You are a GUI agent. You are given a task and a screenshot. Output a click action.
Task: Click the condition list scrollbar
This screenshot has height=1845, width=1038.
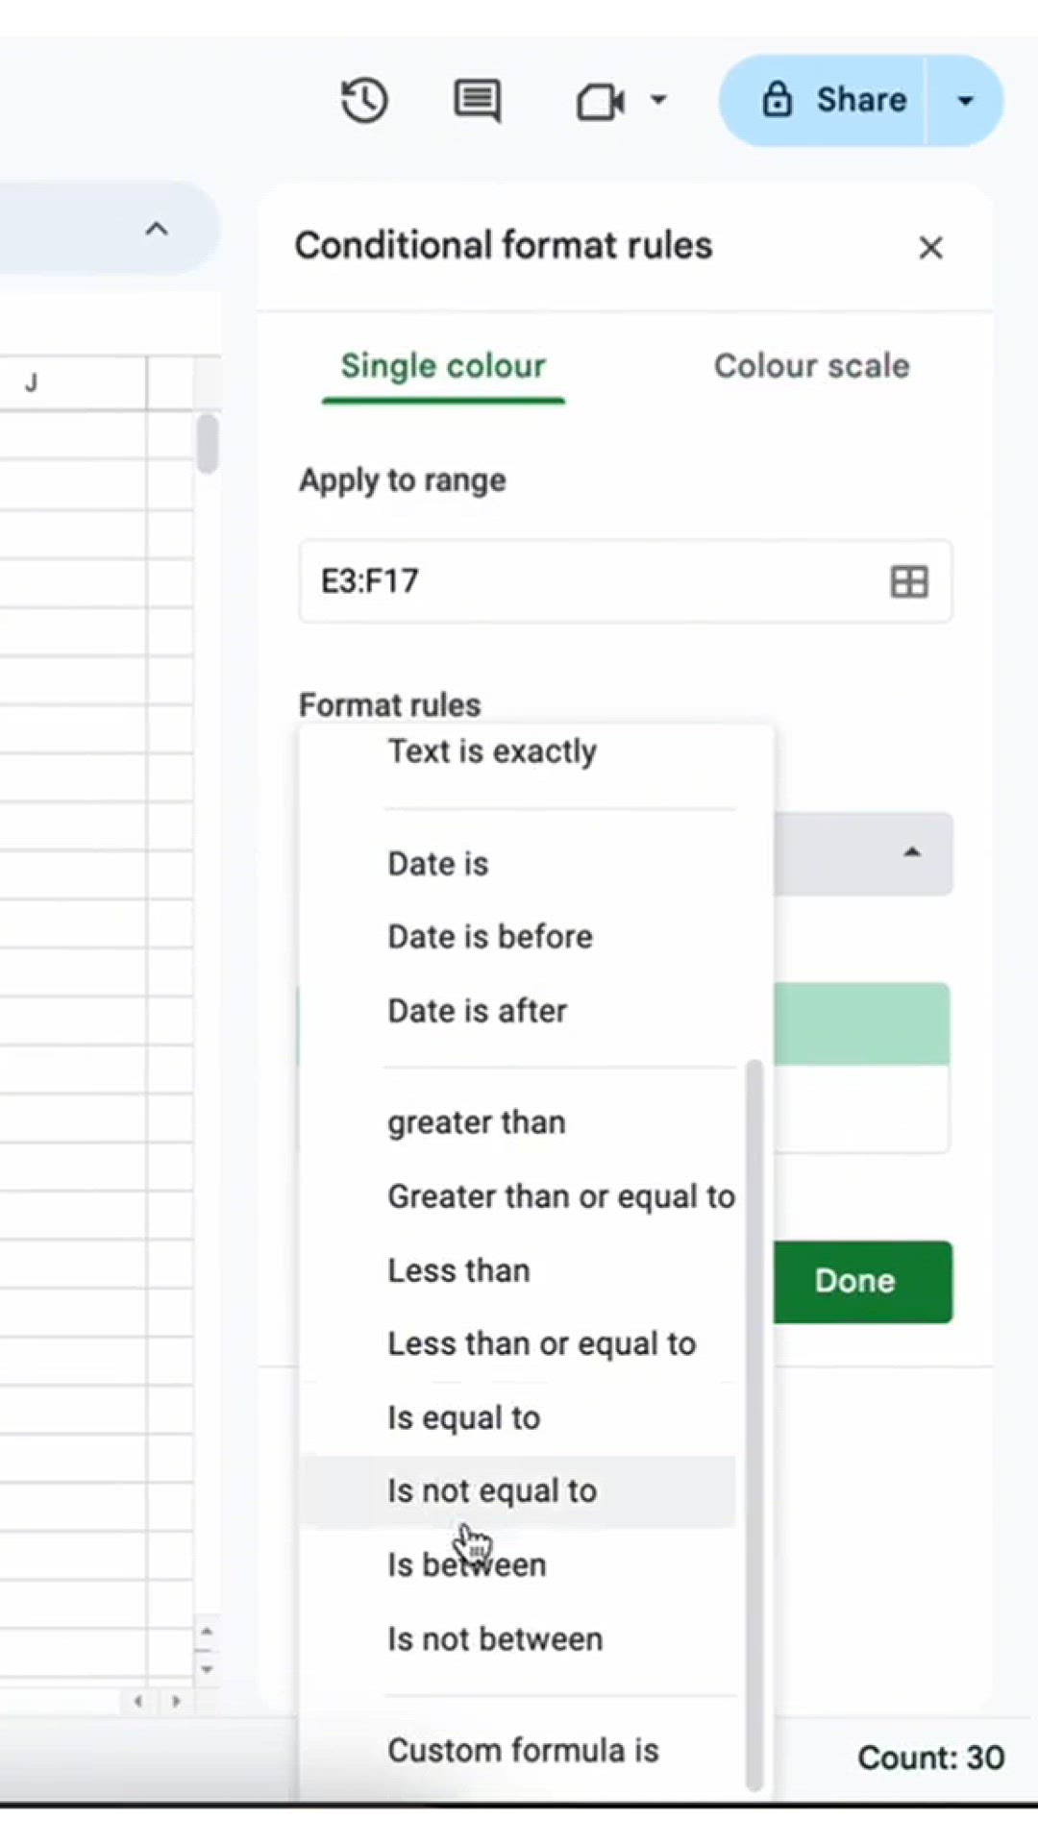754,1422
